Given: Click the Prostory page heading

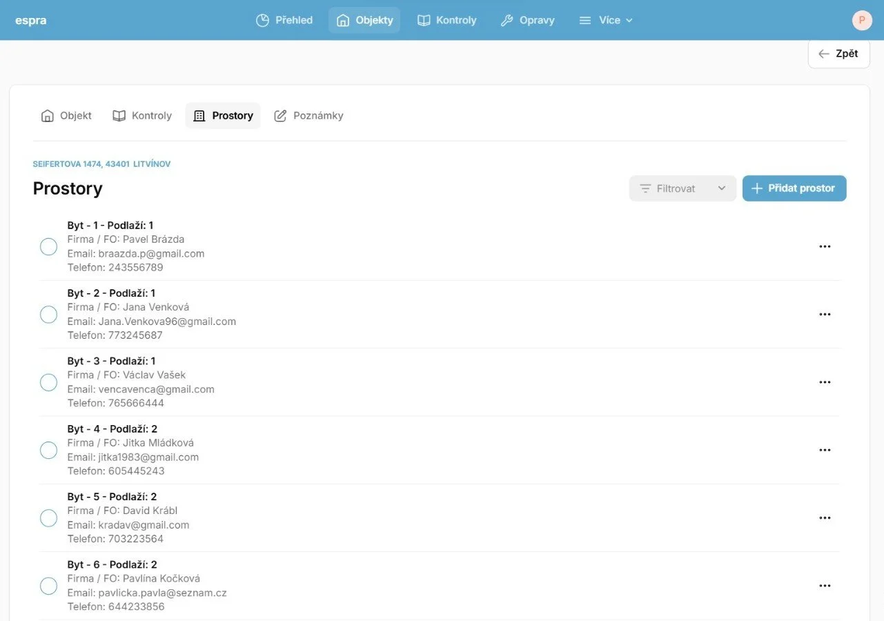Looking at the screenshot, I should (68, 188).
